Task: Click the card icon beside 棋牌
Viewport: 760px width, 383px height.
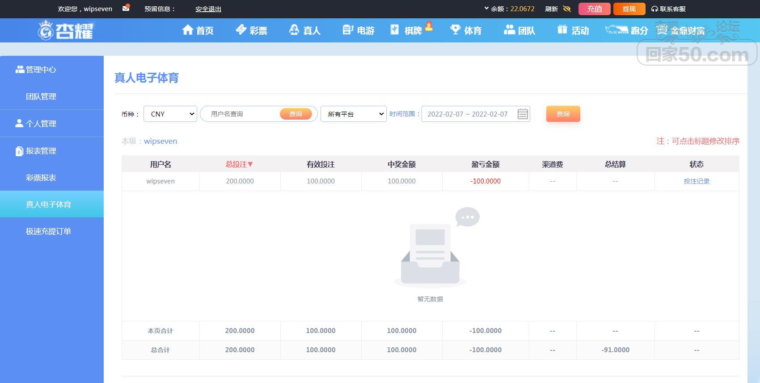Action: (x=395, y=29)
